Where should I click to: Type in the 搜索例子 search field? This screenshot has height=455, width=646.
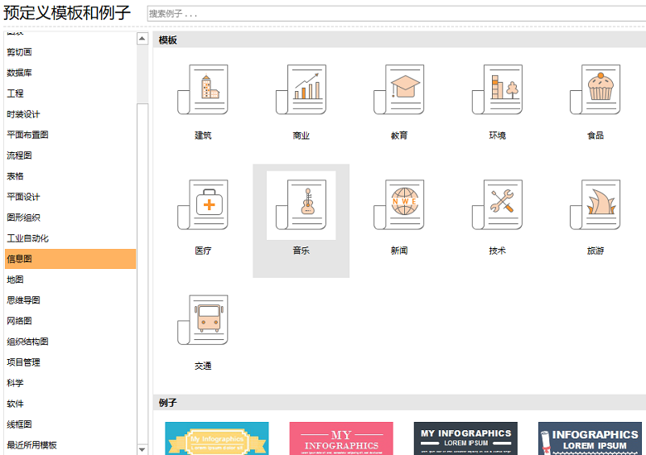[x=396, y=14]
